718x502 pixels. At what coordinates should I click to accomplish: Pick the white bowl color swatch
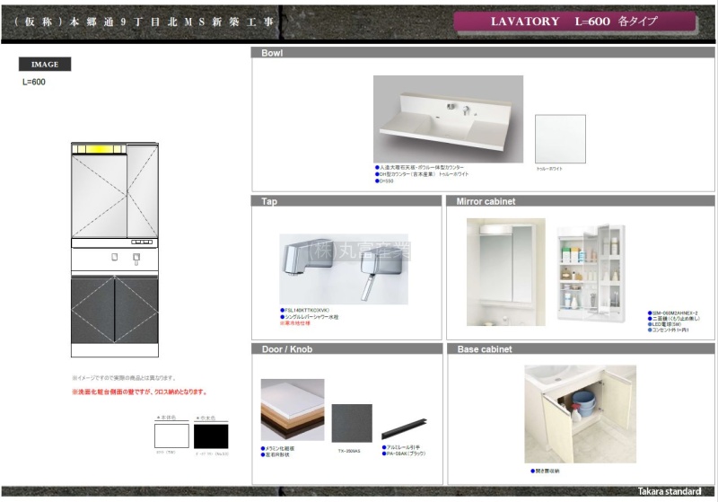click(560, 138)
